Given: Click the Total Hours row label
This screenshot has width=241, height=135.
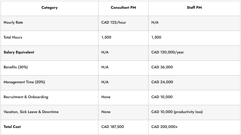Looking at the screenshot, I should pos(13,37).
